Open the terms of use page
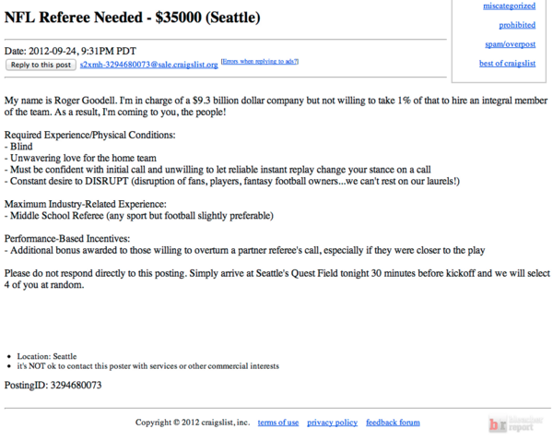The image size is (553, 441). click(278, 423)
